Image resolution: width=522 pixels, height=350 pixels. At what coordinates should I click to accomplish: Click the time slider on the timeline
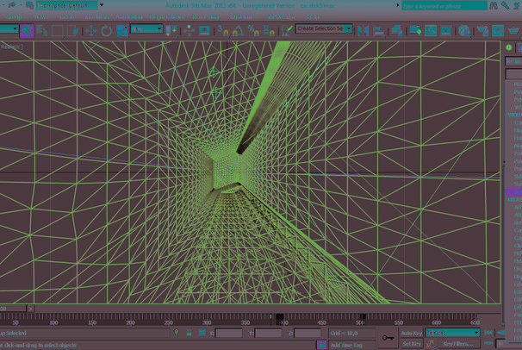pyautogui.click(x=277, y=316)
